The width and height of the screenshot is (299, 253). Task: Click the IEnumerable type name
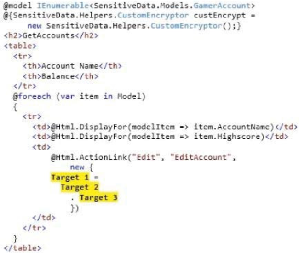pyautogui.click(x=63, y=6)
